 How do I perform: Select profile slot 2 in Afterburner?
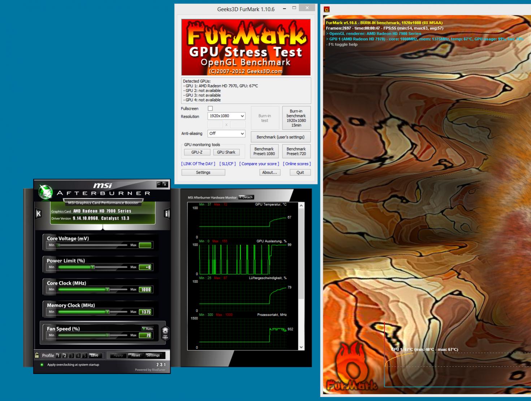click(x=65, y=356)
